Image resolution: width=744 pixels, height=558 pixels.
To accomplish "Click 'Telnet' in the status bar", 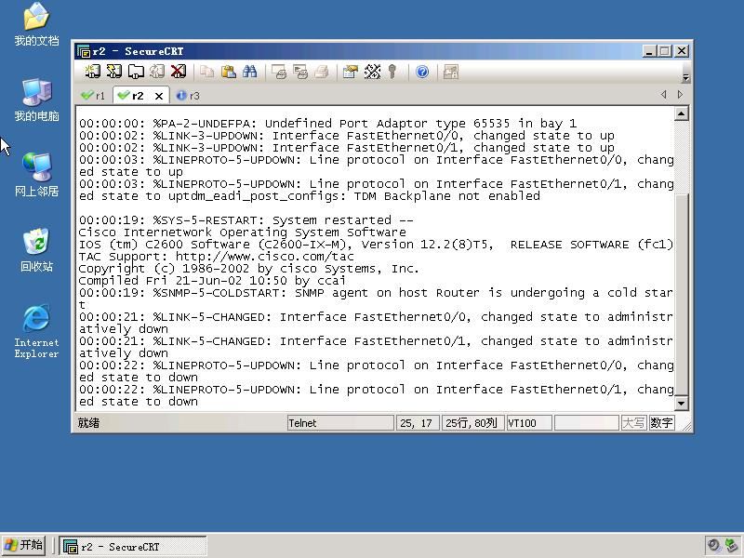I will point(302,423).
